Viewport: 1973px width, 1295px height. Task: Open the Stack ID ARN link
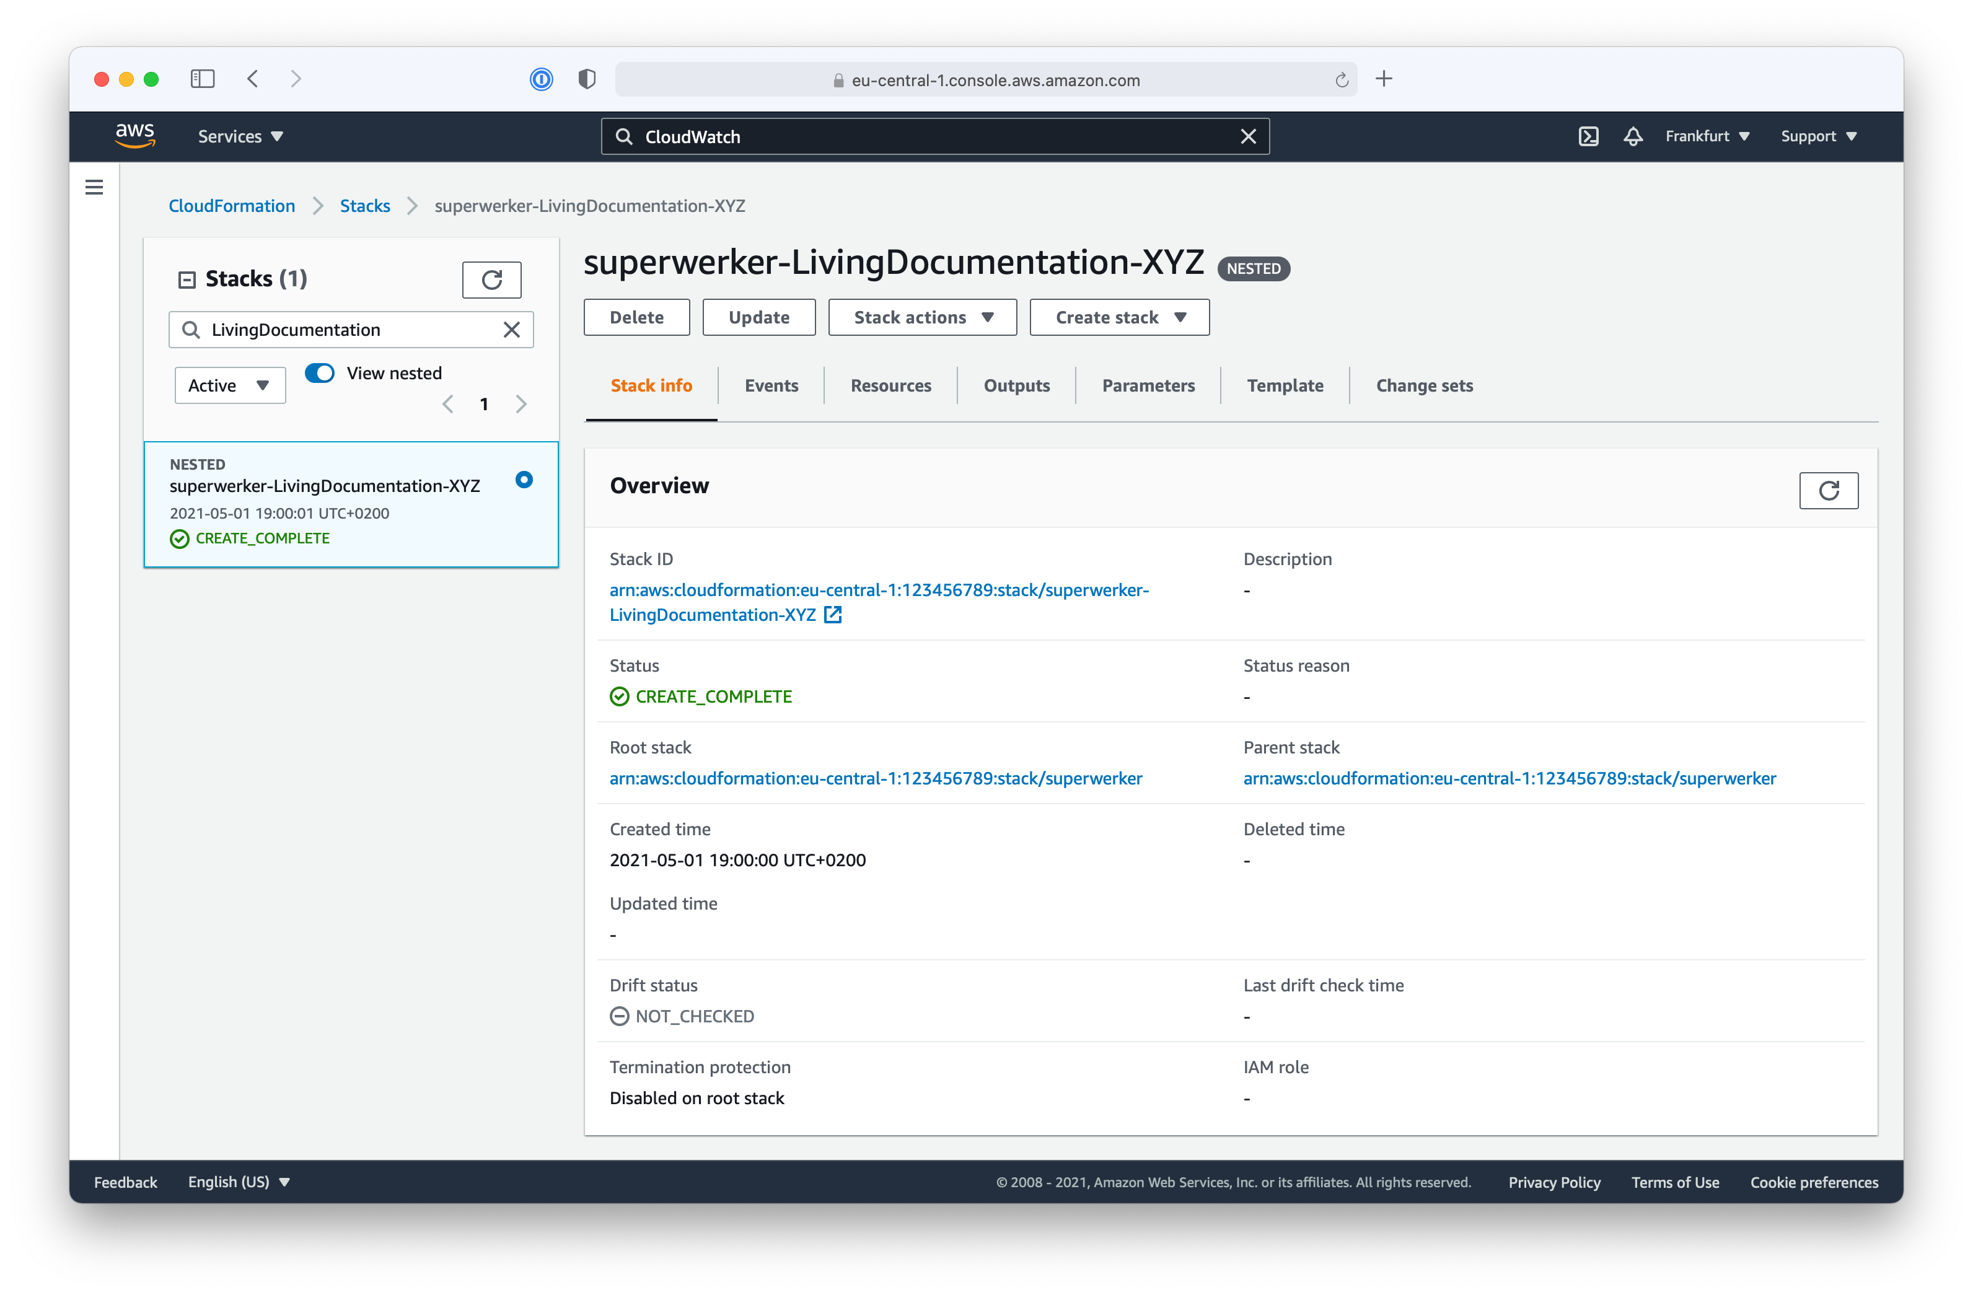(879, 602)
